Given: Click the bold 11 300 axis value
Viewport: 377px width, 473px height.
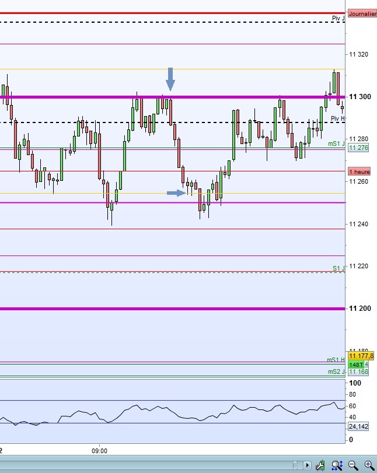Looking at the screenshot, I should point(360,97).
